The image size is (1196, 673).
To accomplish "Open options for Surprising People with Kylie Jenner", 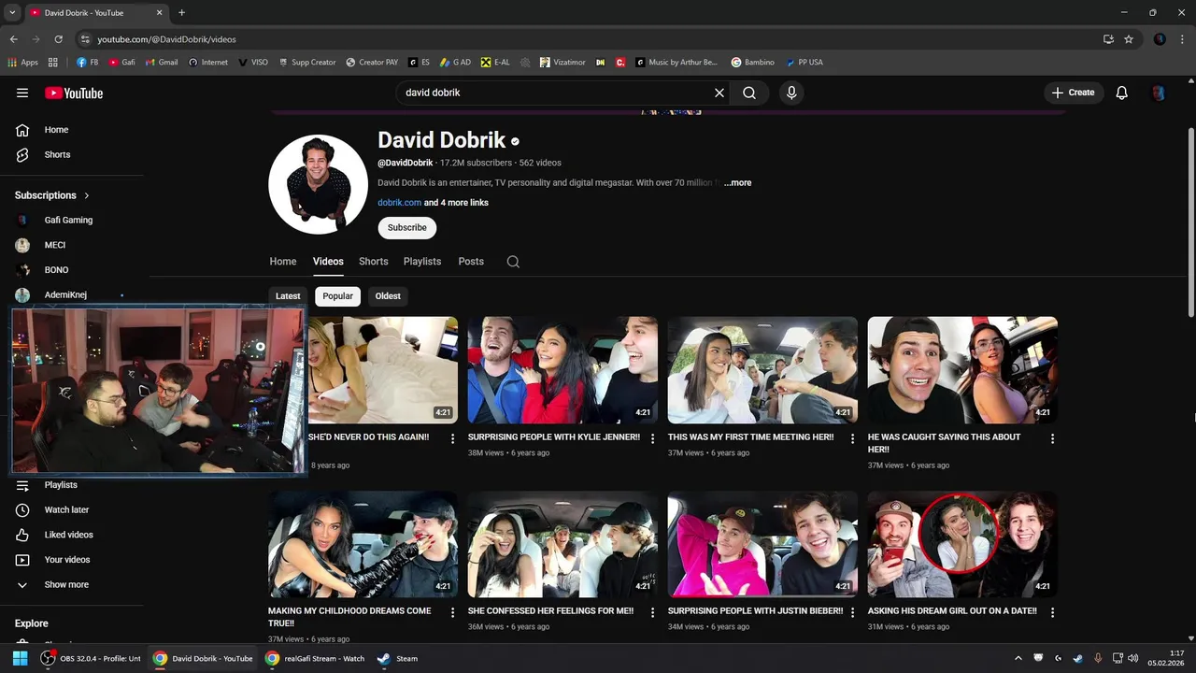I will pos(652,438).
